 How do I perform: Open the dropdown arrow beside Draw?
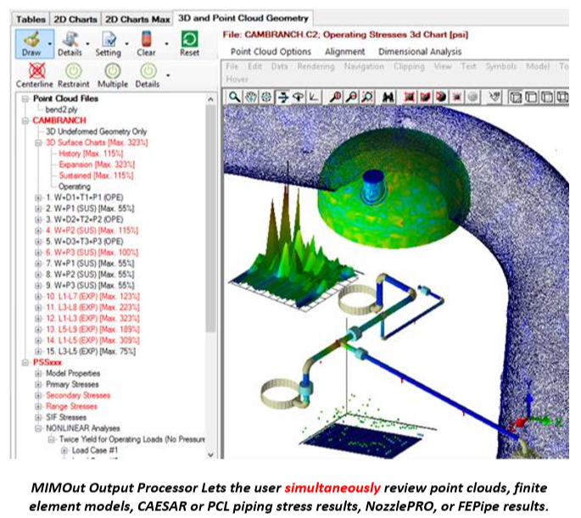51,41
